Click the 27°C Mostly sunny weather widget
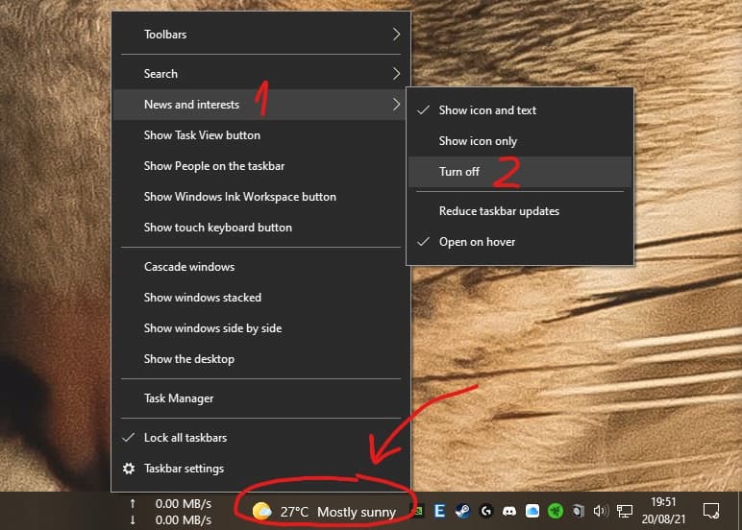This screenshot has width=742, height=530. (x=324, y=512)
